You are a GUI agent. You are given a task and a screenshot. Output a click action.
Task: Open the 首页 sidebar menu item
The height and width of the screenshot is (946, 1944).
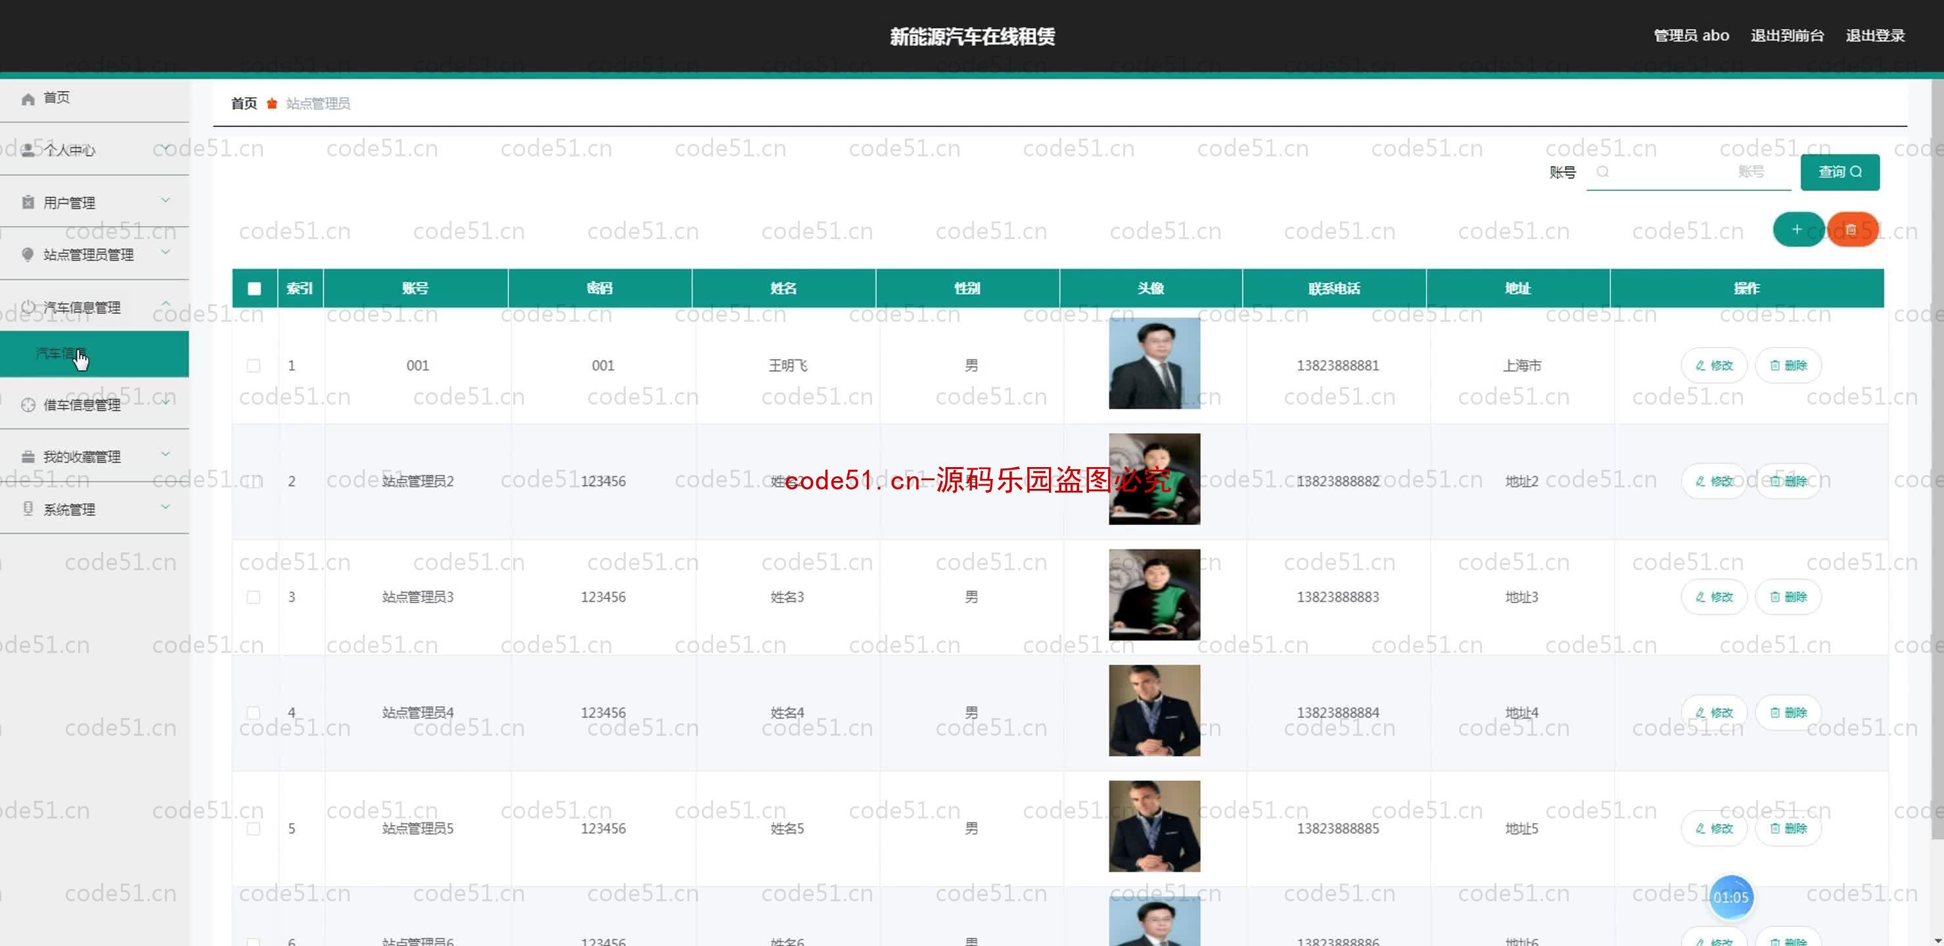pyautogui.click(x=95, y=98)
